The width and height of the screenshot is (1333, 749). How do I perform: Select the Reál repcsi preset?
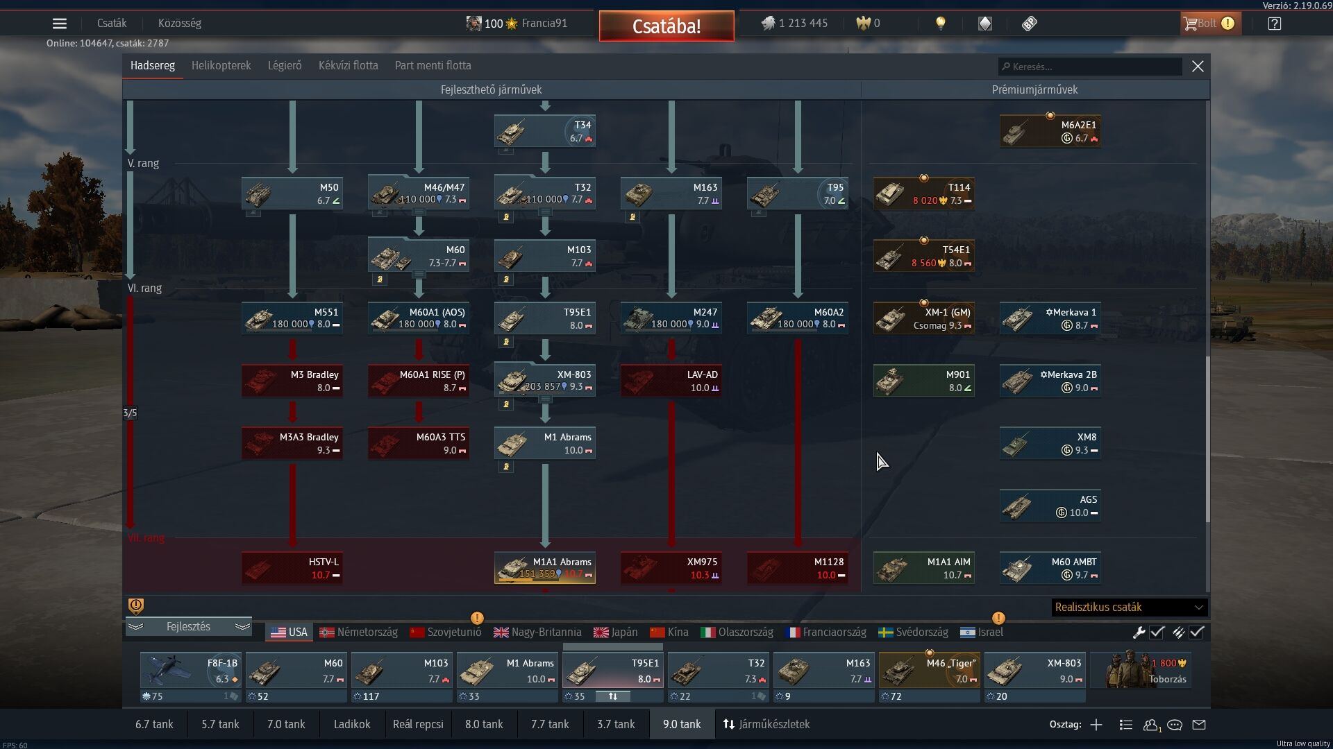pyautogui.click(x=418, y=725)
